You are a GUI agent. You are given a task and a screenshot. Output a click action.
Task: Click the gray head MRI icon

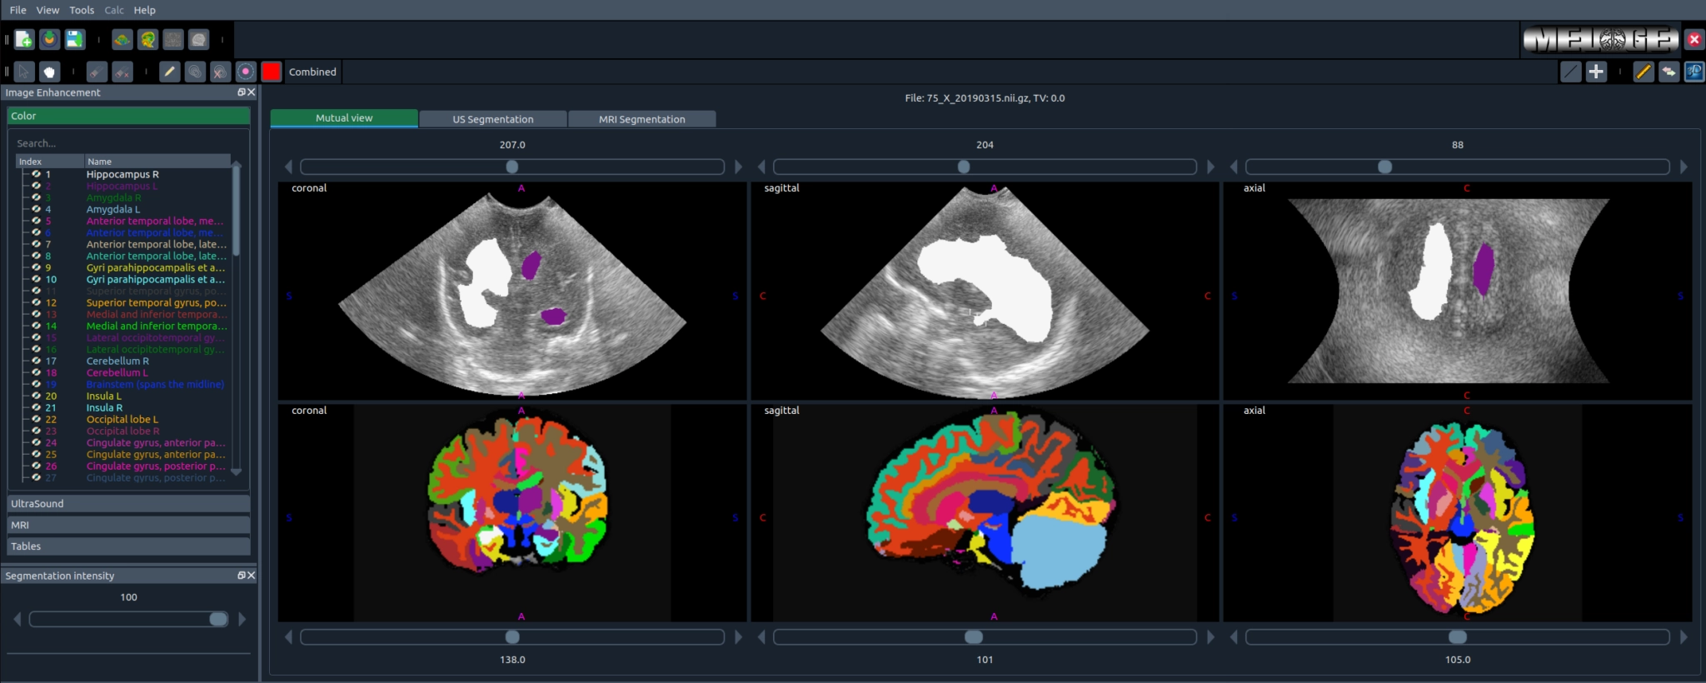(x=198, y=39)
